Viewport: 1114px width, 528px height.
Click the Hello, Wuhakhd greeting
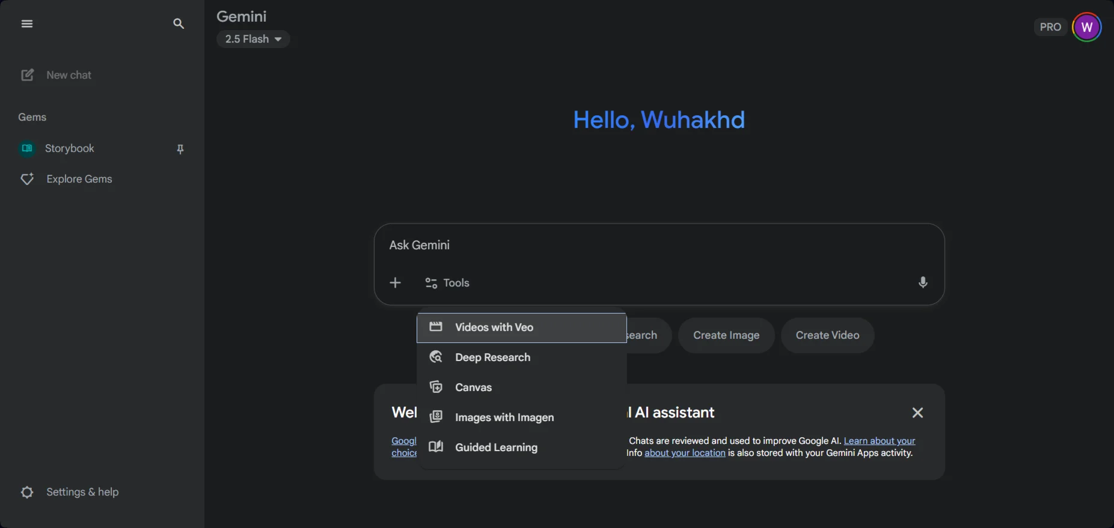coord(659,120)
